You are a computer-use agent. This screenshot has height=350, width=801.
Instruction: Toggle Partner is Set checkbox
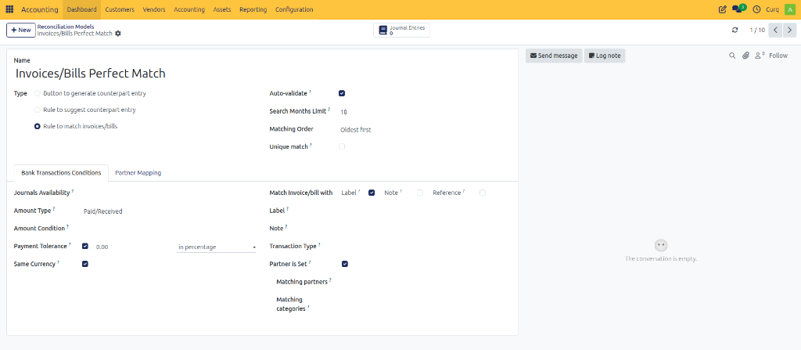pyautogui.click(x=345, y=264)
